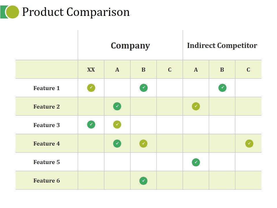Screen dimensions: 277x208
Task: Select Feature 2 checkmark under Indirect Competitor A
Action: pos(196,106)
